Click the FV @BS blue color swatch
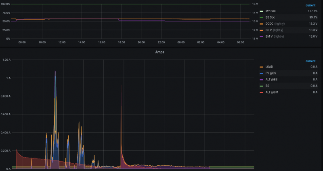This screenshot has width=323, height=171. point(262,73)
